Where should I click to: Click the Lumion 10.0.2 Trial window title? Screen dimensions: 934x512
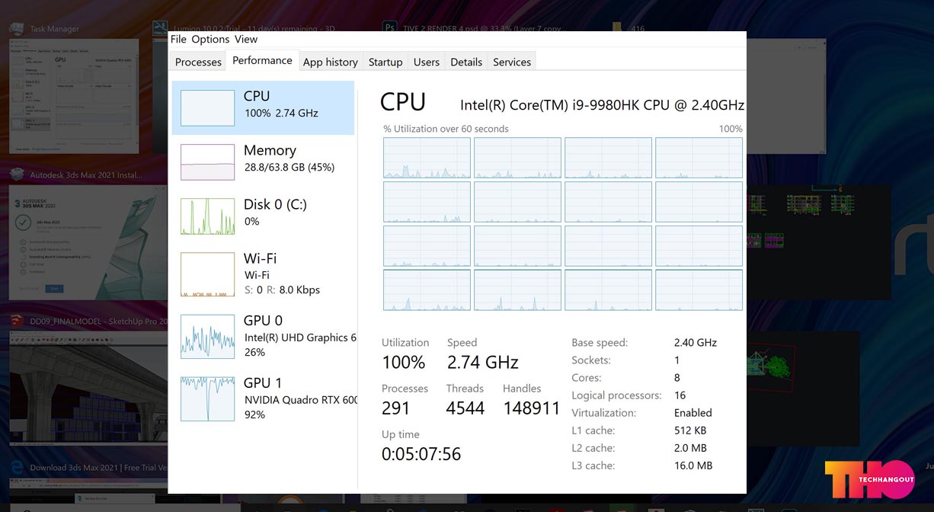255,28
